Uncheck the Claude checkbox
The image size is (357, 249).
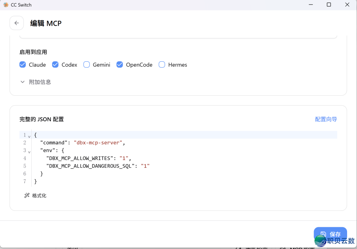(x=22, y=65)
